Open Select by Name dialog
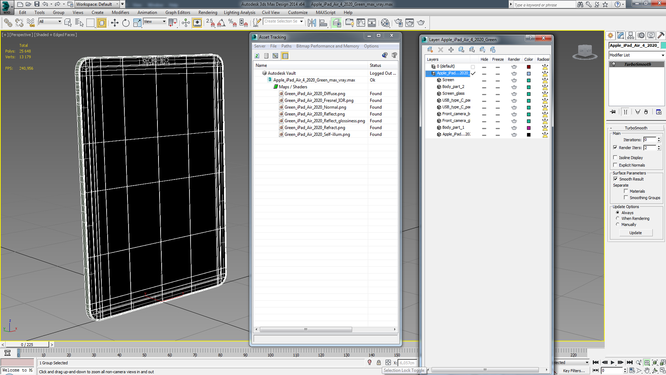Screen dimensions: 666x375 click(x=79, y=23)
